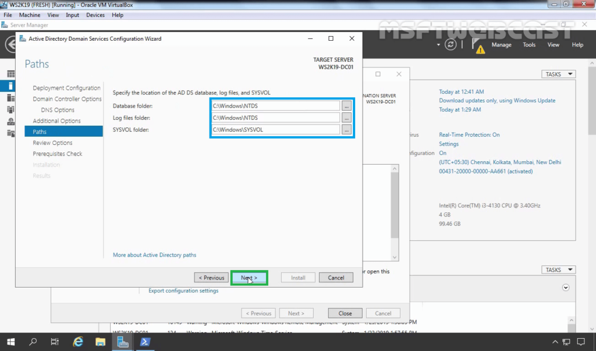Switch to Server Manager on the taskbar
The width and height of the screenshot is (596, 351).
pos(122,342)
